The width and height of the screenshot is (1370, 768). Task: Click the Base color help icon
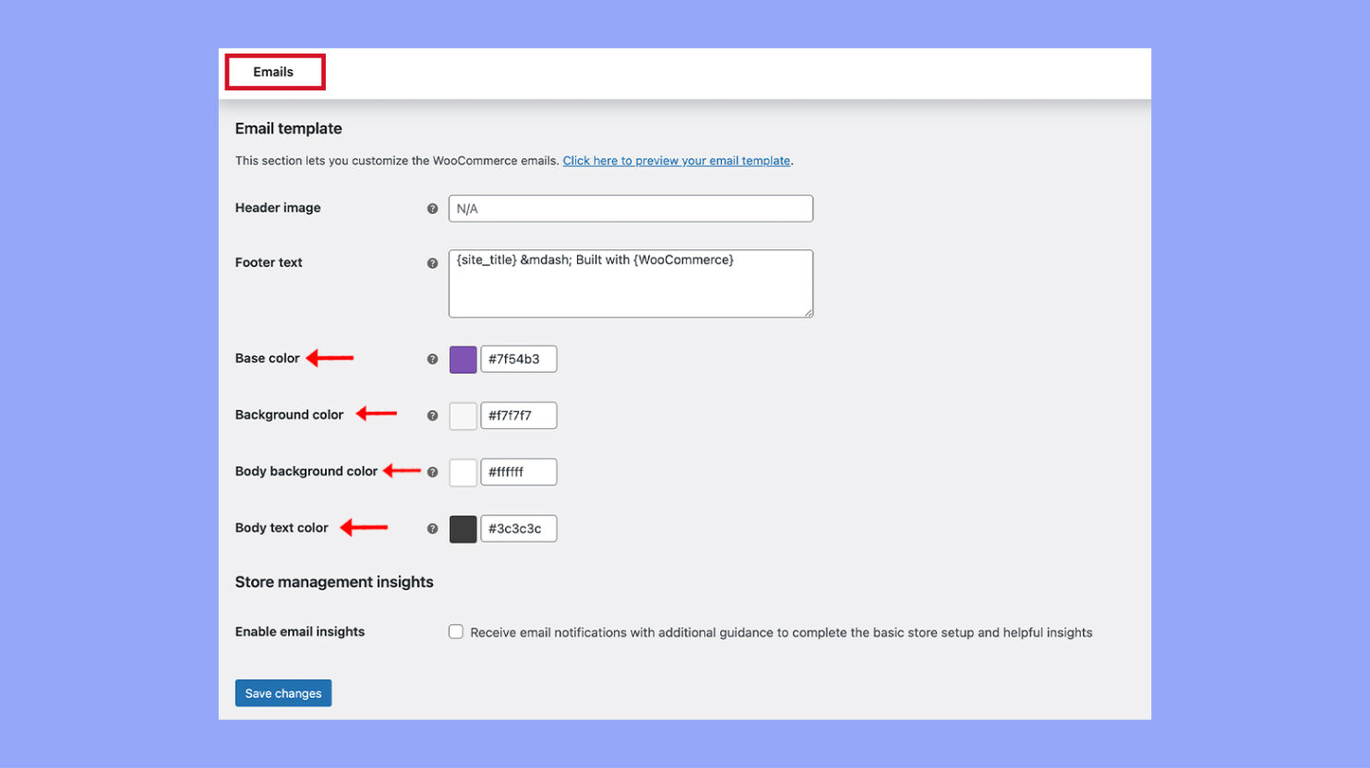[432, 359]
